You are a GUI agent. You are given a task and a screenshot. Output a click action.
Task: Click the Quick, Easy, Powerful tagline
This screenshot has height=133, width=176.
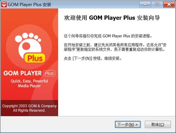(29, 81)
